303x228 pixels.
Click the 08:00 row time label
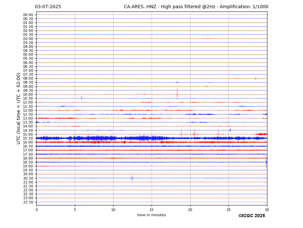click(28, 78)
